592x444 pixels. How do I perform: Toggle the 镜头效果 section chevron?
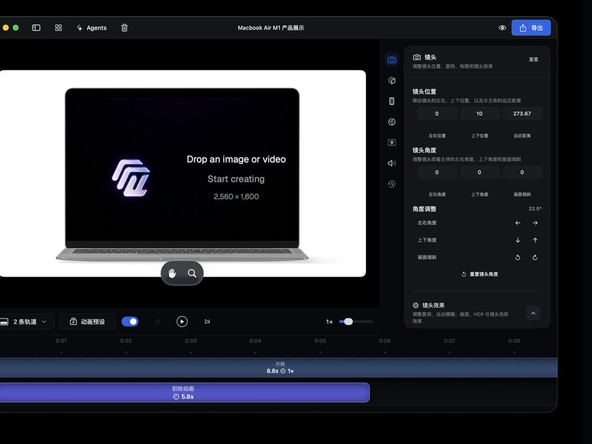[533, 313]
